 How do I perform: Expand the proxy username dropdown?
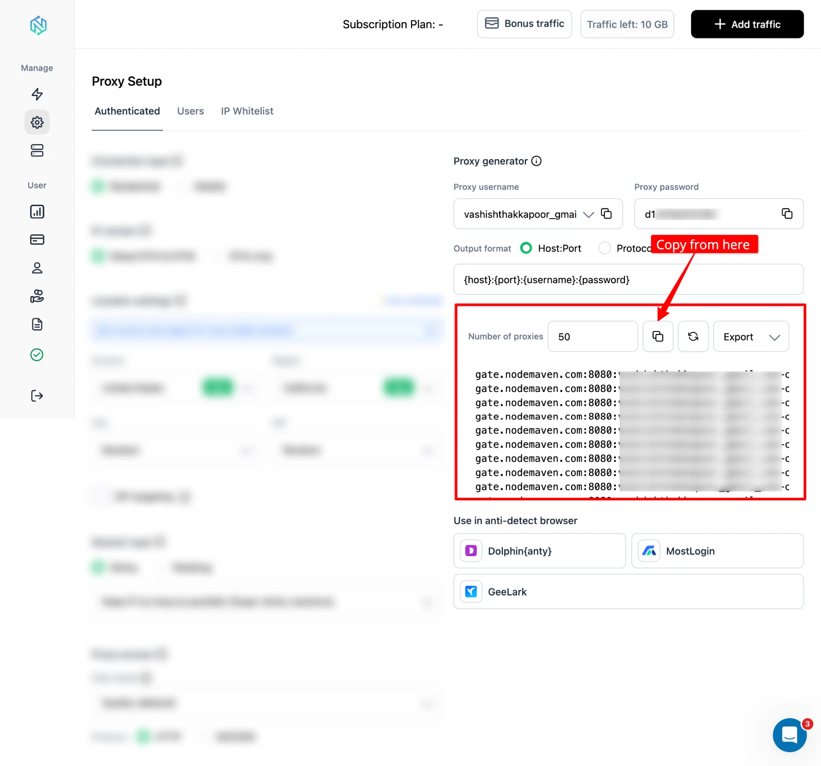click(x=589, y=214)
